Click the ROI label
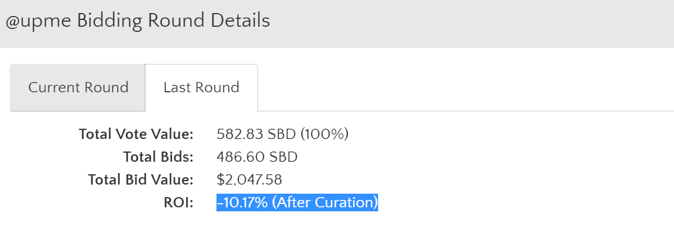 pyautogui.click(x=179, y=202)
